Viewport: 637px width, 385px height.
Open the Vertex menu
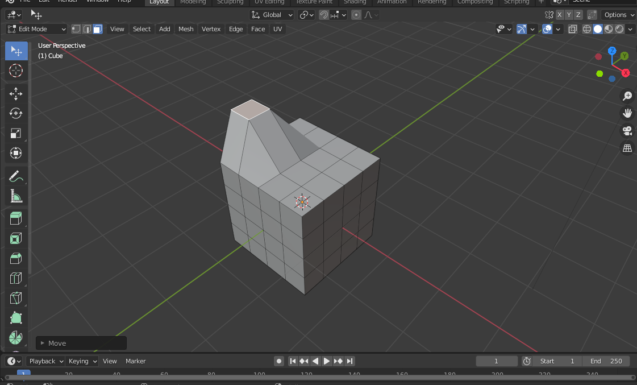(x=211, y=29)
